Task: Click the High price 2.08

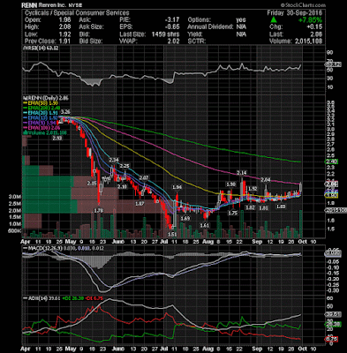Action: coord(64,27)
